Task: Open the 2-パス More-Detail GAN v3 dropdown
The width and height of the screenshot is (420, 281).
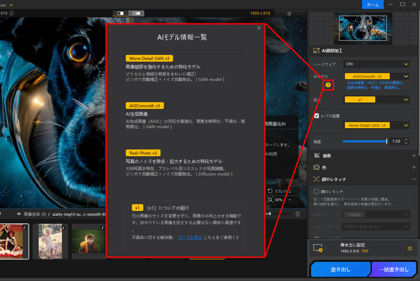Action: click(377, 125)
